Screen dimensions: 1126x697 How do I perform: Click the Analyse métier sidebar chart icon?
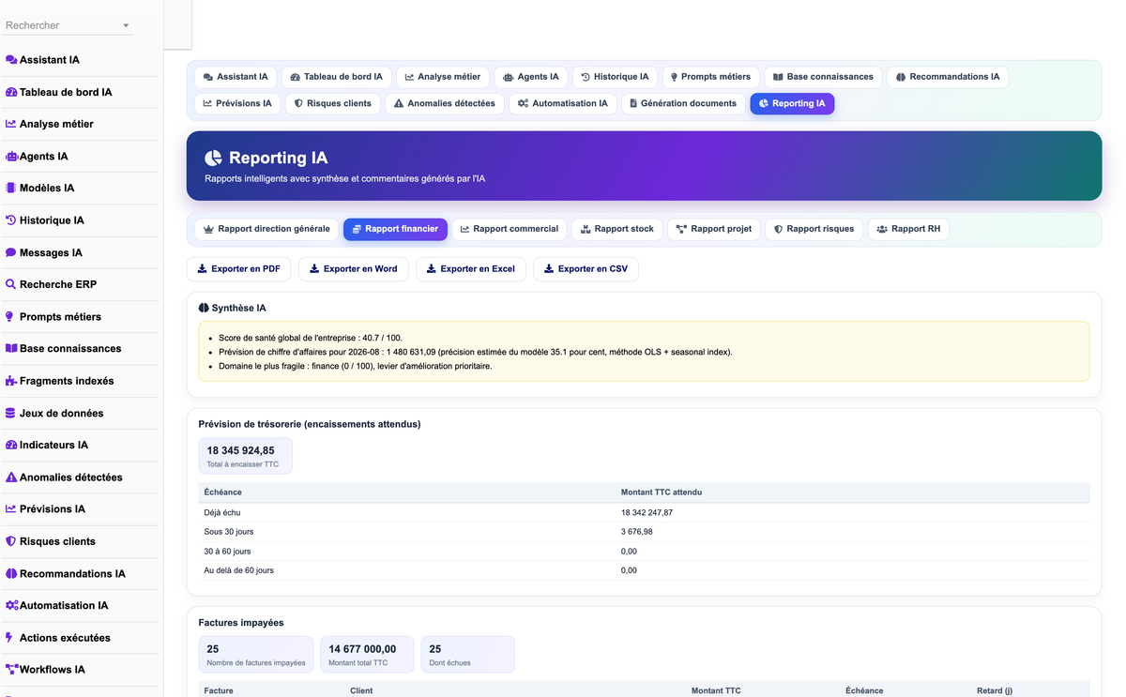coord(11,124)
